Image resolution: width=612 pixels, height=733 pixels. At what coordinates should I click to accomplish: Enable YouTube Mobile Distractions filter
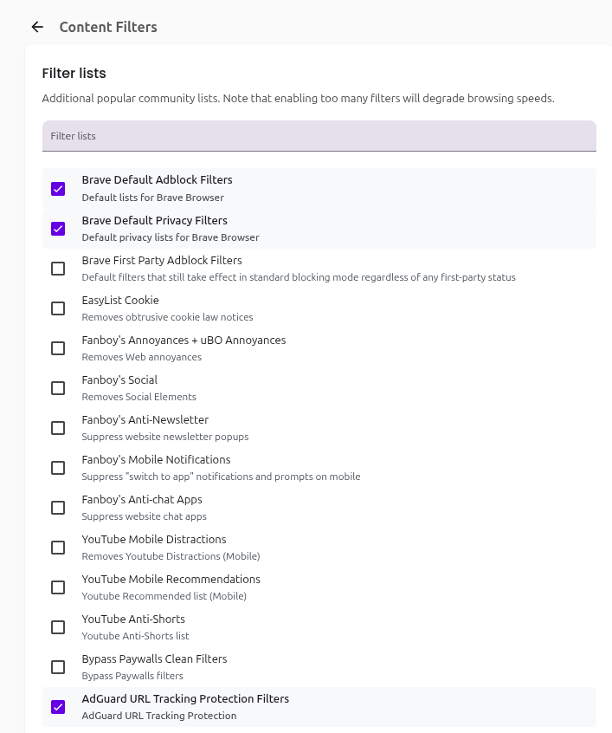coord(58,548)
